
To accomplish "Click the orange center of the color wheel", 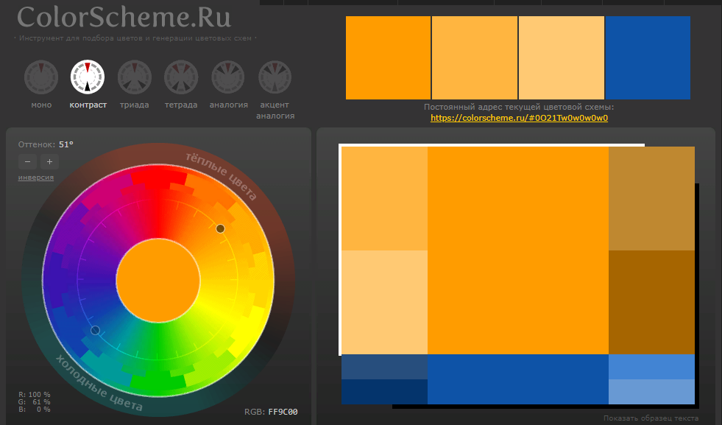I will [x=158, y=281].
